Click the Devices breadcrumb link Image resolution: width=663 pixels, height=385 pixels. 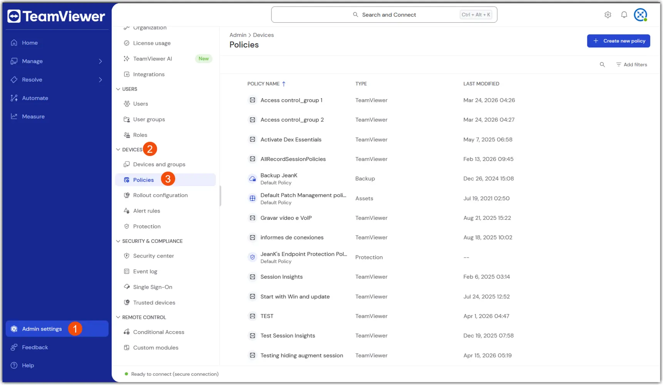[x=263, y=35]
